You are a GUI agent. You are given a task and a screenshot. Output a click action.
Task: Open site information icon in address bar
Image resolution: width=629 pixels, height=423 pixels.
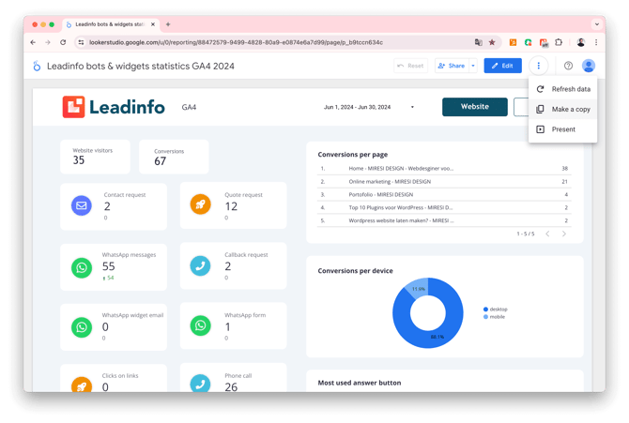pos(81,42)
